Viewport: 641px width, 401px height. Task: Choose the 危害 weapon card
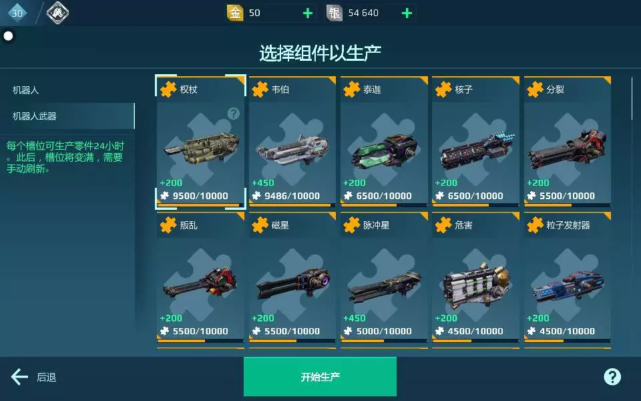point(475,277)
